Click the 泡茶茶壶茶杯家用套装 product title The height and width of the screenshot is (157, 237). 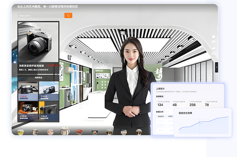tap(32, 65)
